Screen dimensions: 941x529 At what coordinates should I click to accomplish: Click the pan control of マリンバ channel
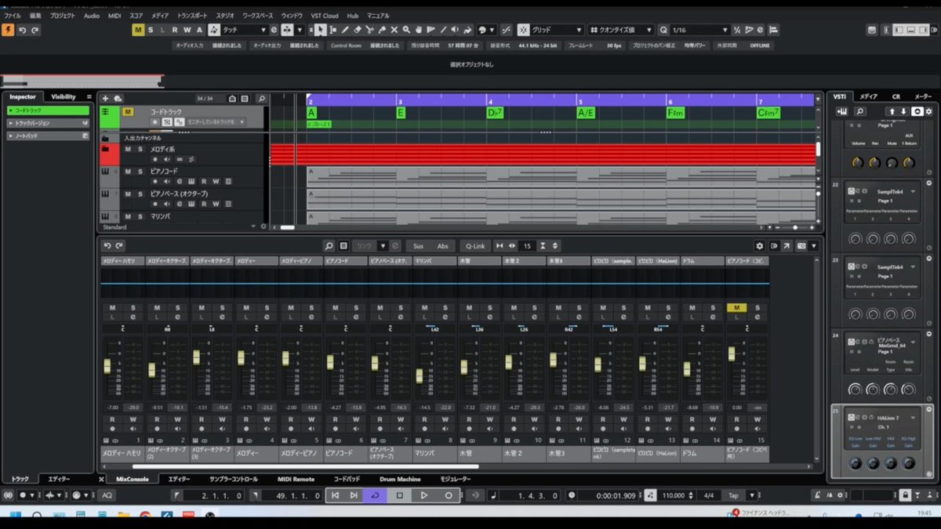434,329
